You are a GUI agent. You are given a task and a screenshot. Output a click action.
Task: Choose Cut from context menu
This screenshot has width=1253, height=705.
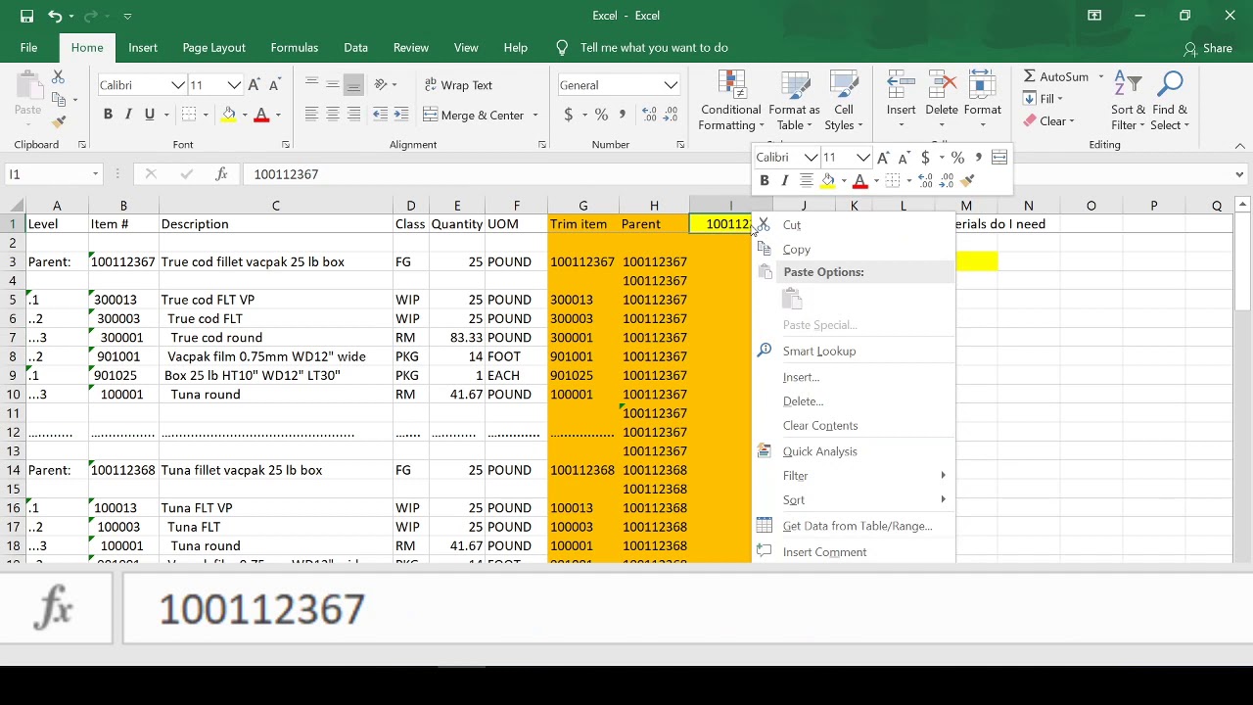click(854, 225)
